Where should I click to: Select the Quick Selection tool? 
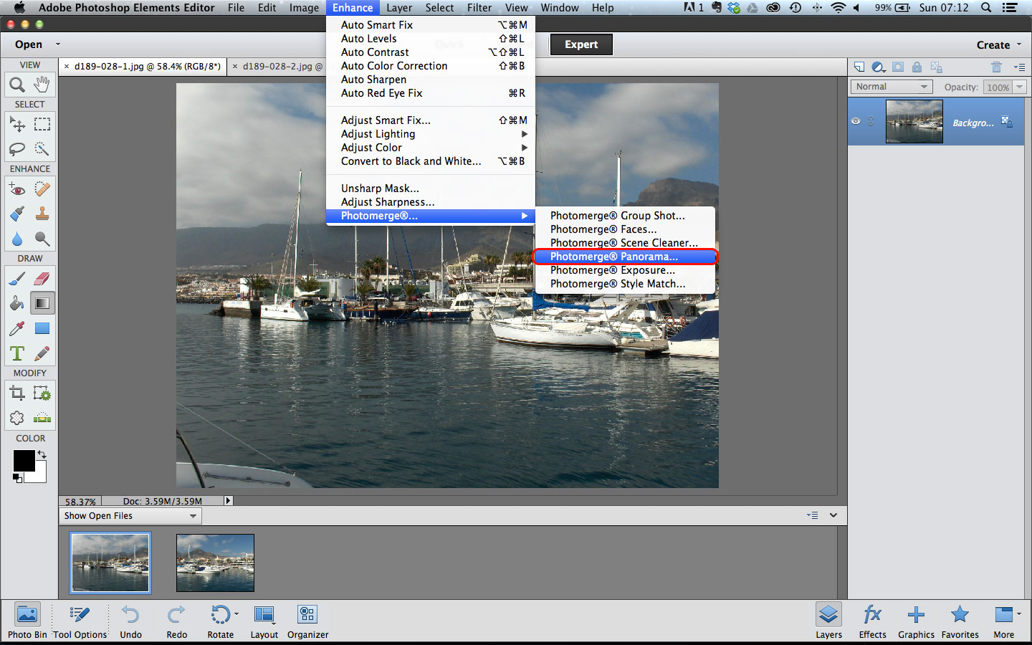[x=42, y=149]
